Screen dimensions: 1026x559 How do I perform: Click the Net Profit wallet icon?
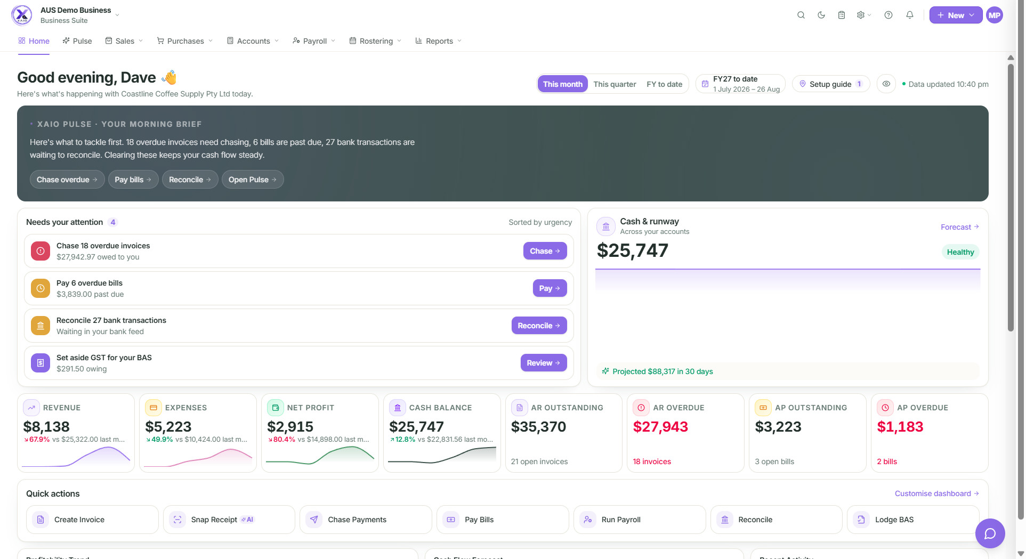pyautogui.click(x=276, y=408)
